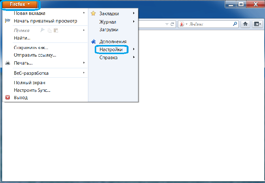Click the search magnifier icon
Screen dimensions: 265x183
click(x=235, y=24)
